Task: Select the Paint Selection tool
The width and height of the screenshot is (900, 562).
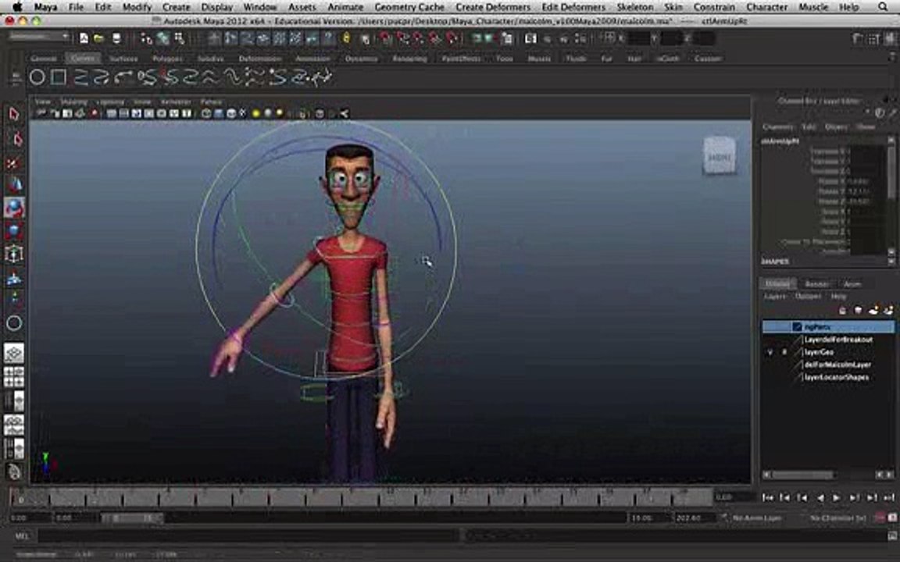Action: click(14, 164)
